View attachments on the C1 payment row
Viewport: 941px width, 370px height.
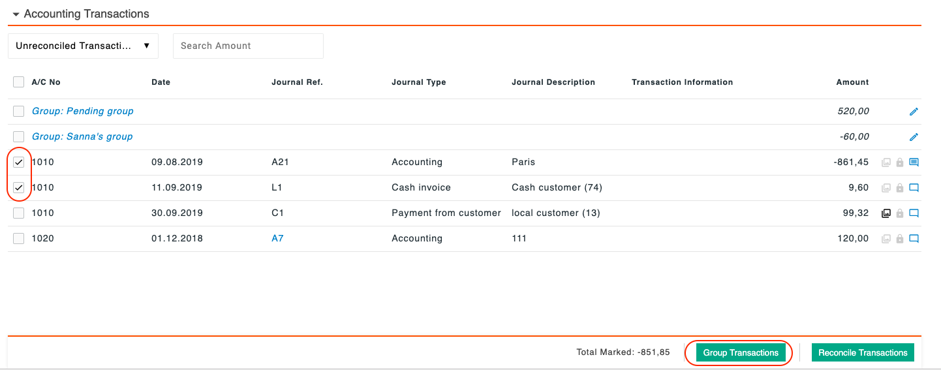coord(886,213)
